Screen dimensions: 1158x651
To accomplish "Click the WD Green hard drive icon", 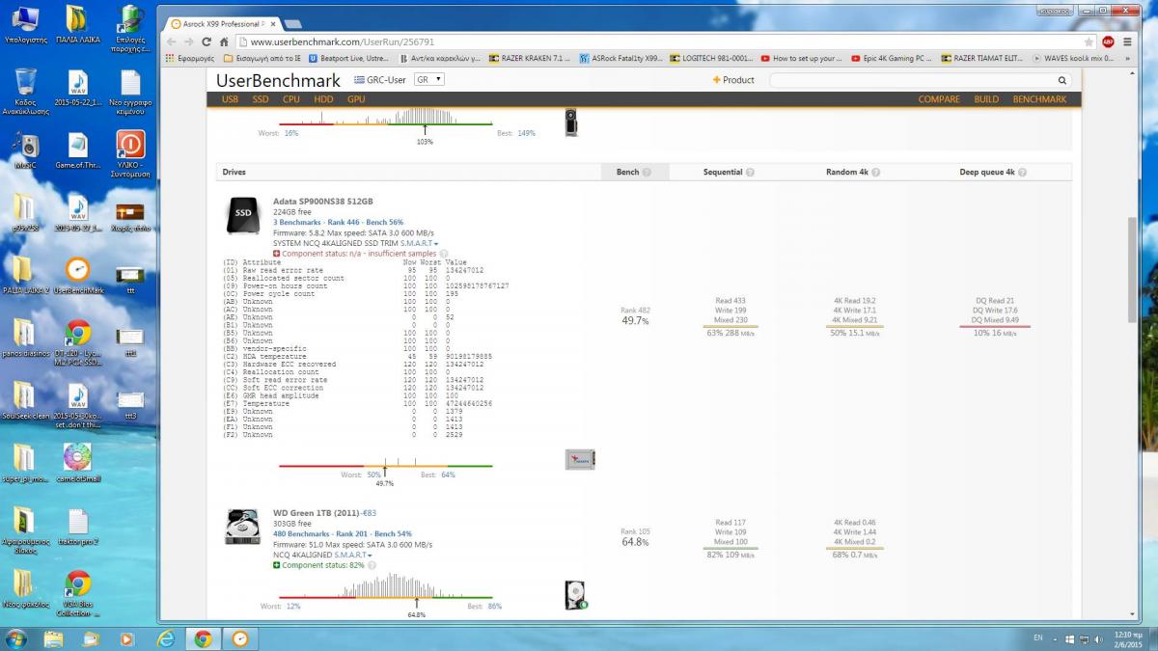I will point(242,527).
